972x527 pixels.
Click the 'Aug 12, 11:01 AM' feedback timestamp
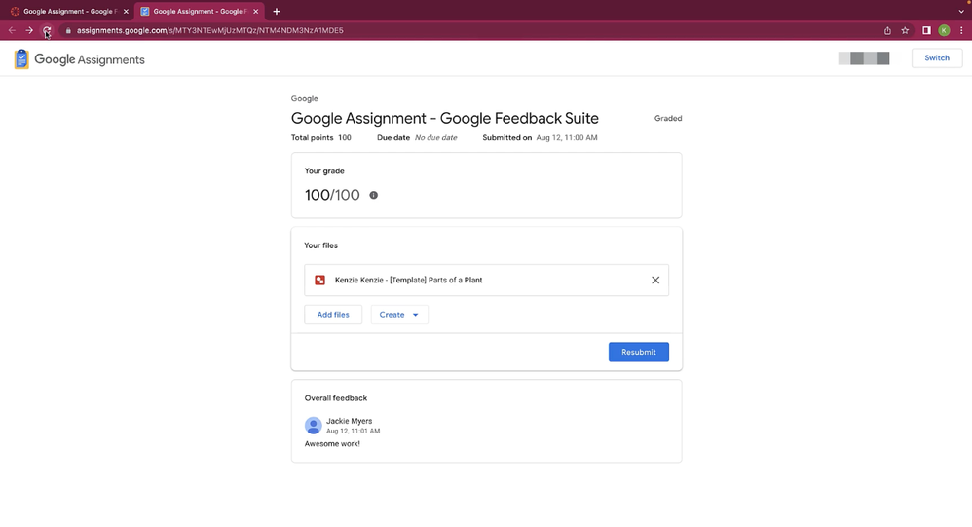point(353,431)
